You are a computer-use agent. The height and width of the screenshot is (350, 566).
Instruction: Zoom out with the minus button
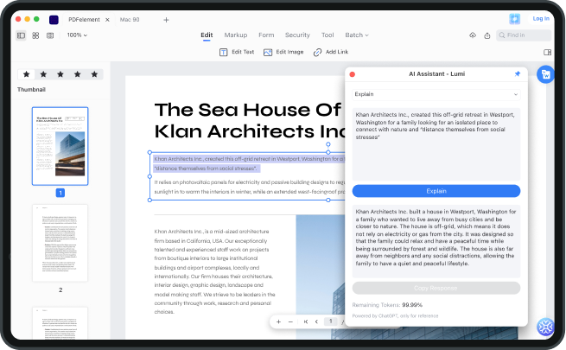pyautogui.click(x=290, y=321)
